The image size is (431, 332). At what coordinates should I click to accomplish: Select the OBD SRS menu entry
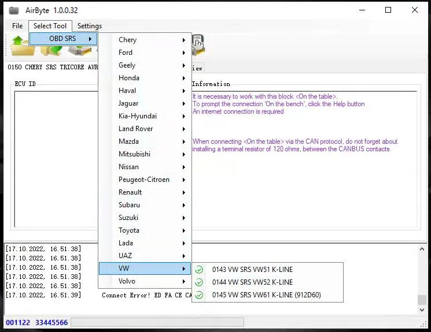[x=62, y=39]
